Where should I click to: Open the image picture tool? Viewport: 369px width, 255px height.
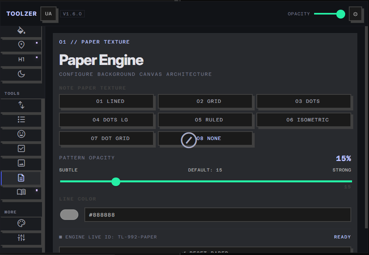[21, 163]
